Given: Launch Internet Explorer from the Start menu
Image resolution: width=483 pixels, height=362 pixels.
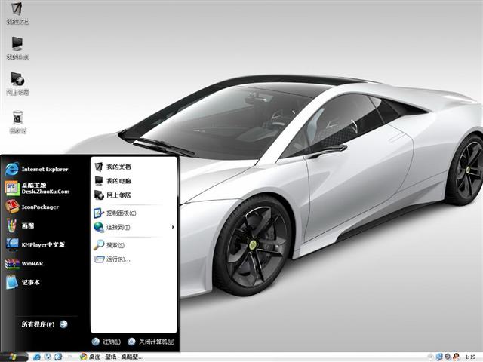Looking at the screenshot, I should pyautogui.click(x=37, y=169).
